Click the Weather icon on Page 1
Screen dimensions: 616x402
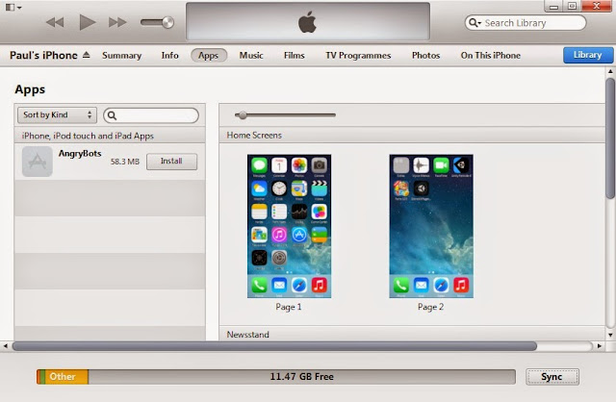259,188
